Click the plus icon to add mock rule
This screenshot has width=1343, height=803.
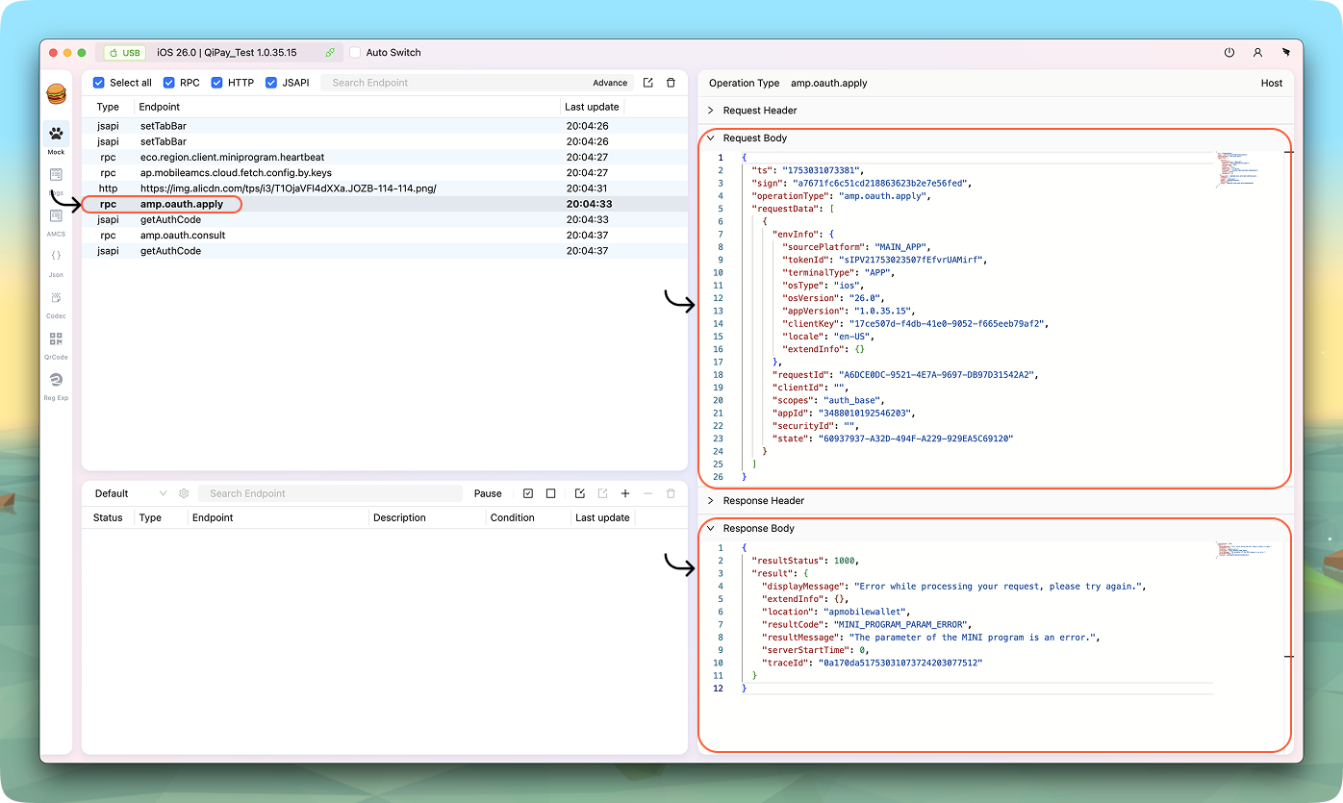pos(625,493)
